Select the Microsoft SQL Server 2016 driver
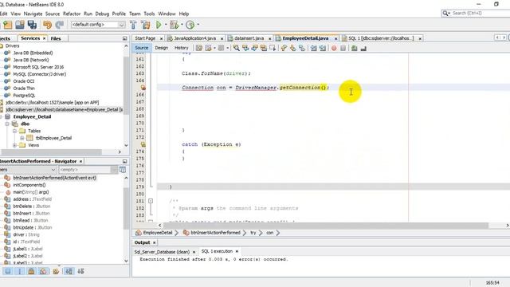Screen dimensions: 510x287 (x=38, y=67)
